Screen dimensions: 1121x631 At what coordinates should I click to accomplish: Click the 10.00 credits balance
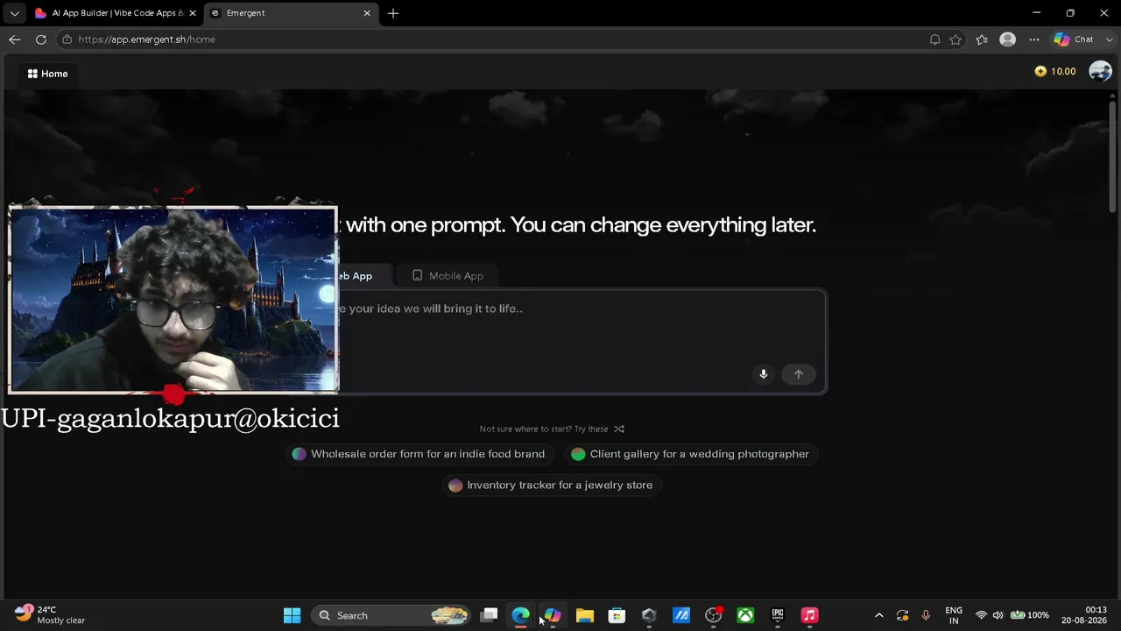[1063, 72]
